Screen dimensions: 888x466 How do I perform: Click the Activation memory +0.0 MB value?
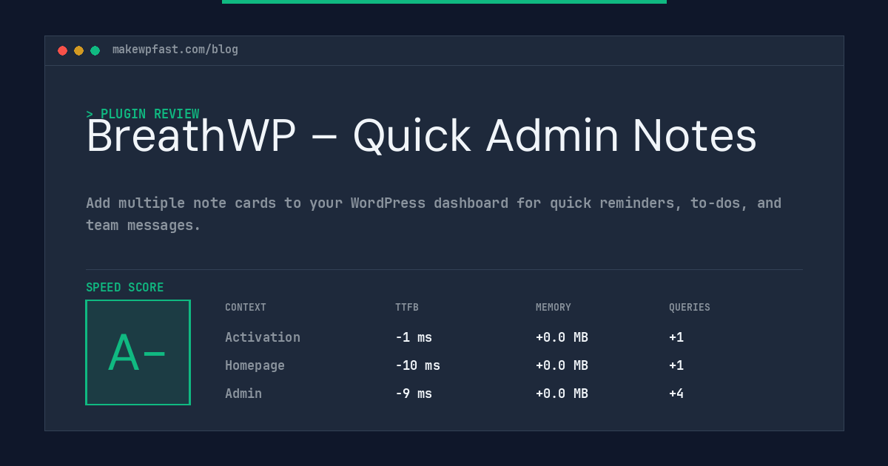tap(562, 337)
